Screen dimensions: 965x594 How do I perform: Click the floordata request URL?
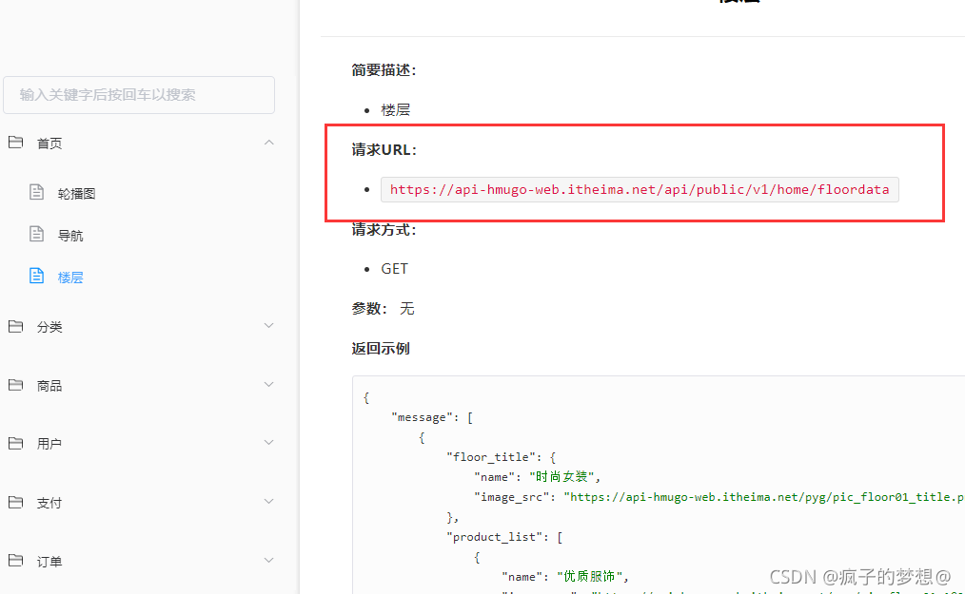coord(640,189)
